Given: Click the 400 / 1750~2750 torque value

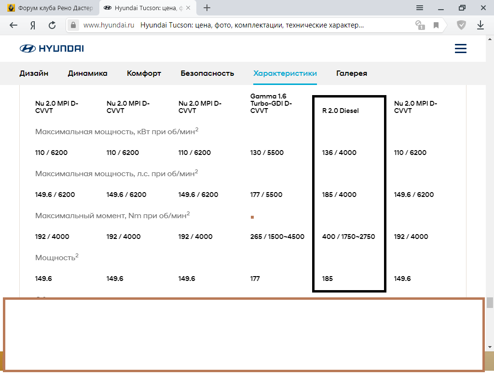Looking at the screenshot, I should (348, 237).
